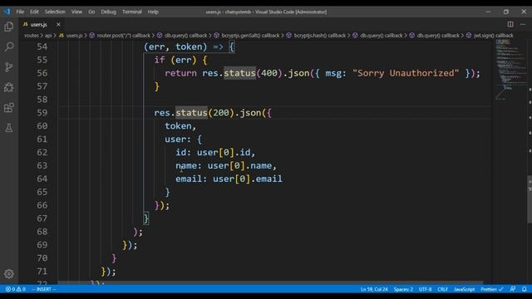Open the File menu
The image size is (532, 299).
20,12
